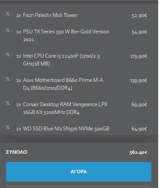This screenshot has width=159, height=188.
Task: Open PSU TX Series 550 W product
Action: click(66, 36)
